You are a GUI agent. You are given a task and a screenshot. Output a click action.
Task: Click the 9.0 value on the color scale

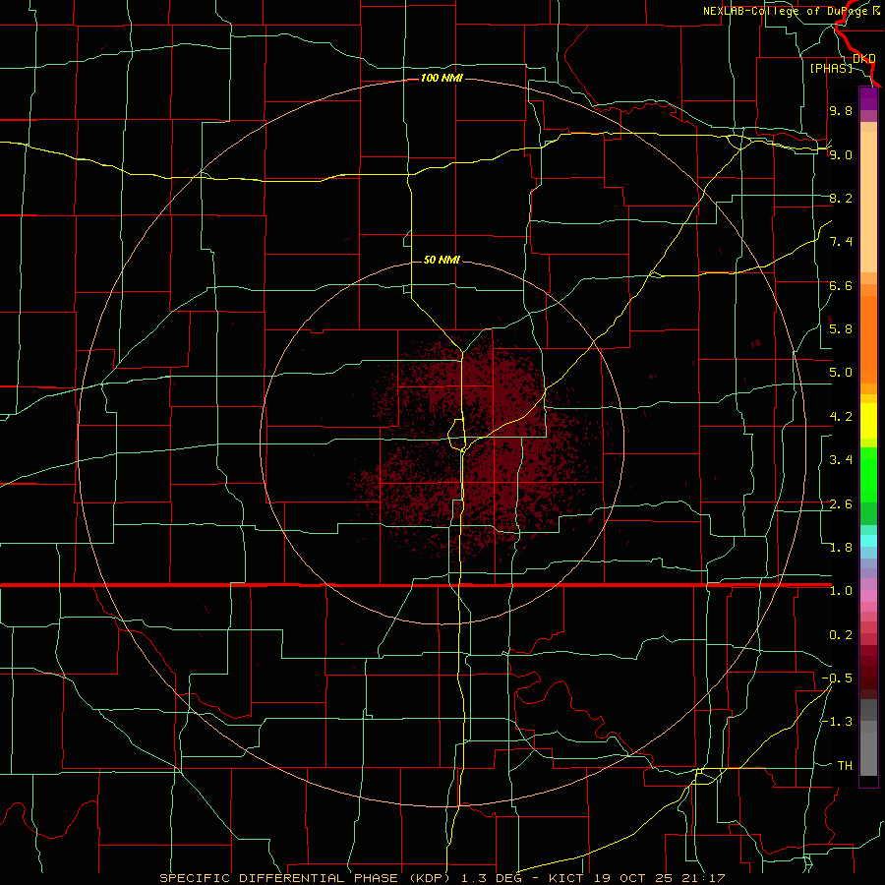841,154
